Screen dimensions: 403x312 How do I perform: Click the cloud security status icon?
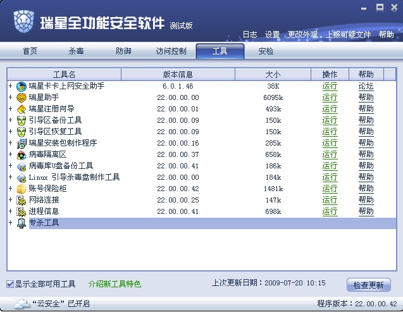point(22,304)
